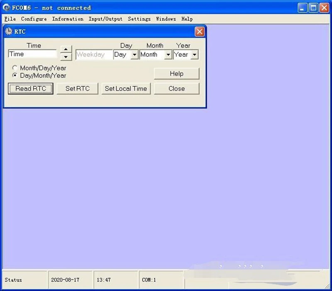This screenshot has height=291, width=332.
Task: Click the Status panel in status bar
Action: [x=24, y=280]
